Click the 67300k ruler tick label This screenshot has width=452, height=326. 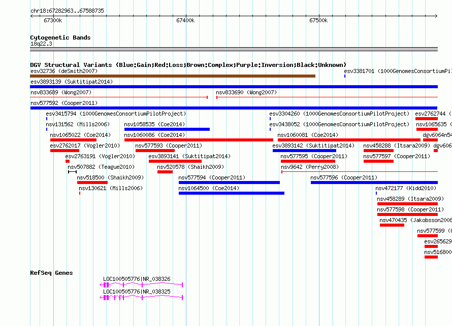pos(53,20)
